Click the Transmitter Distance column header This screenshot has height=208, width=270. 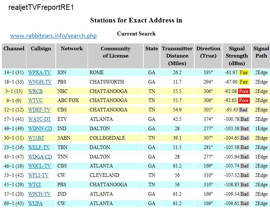pyautogui.click(x=177, y=56)
